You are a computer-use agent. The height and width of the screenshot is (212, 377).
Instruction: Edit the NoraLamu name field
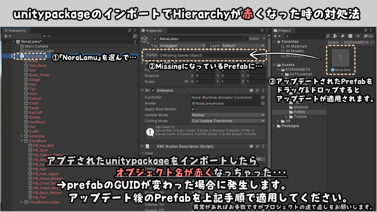pyautogui.click(x=201, y=39)
